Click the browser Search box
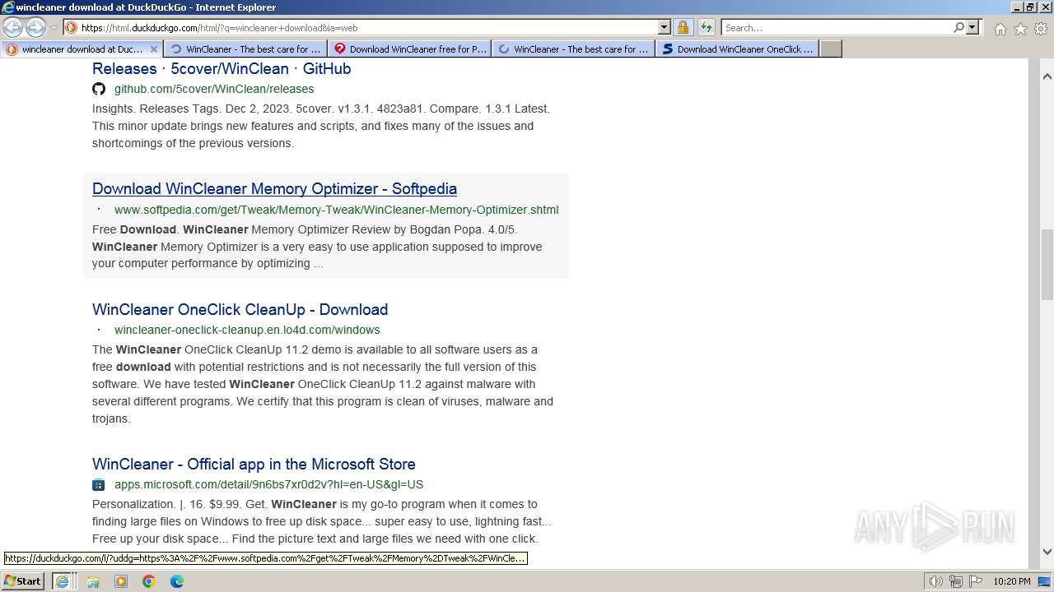Screen dimensions: 1054x592 pos(837,28)
